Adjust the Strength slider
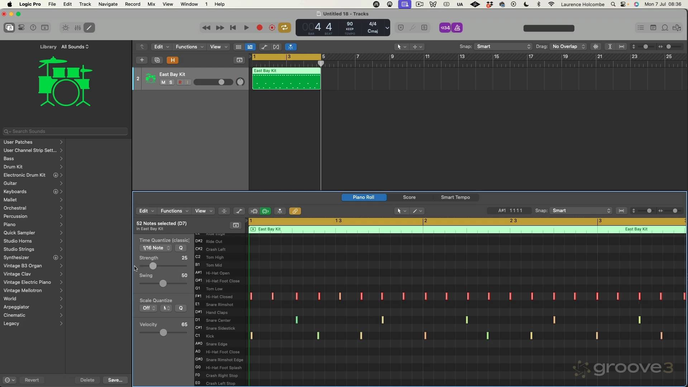Viewport: 688px width, 387px height. click(153, 266)
